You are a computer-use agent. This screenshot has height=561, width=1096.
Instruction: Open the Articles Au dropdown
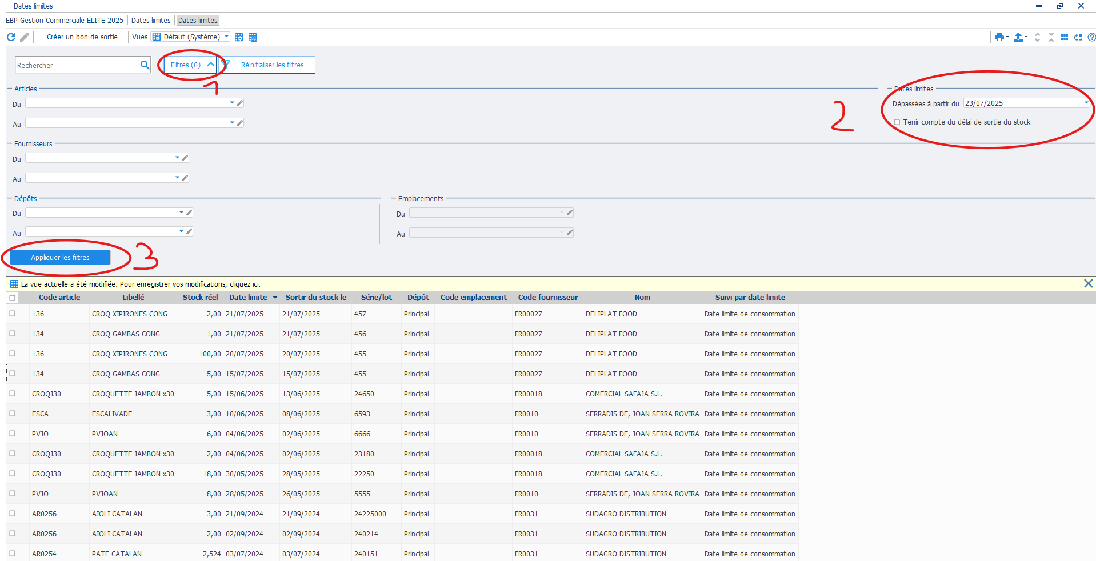point(232,122)
